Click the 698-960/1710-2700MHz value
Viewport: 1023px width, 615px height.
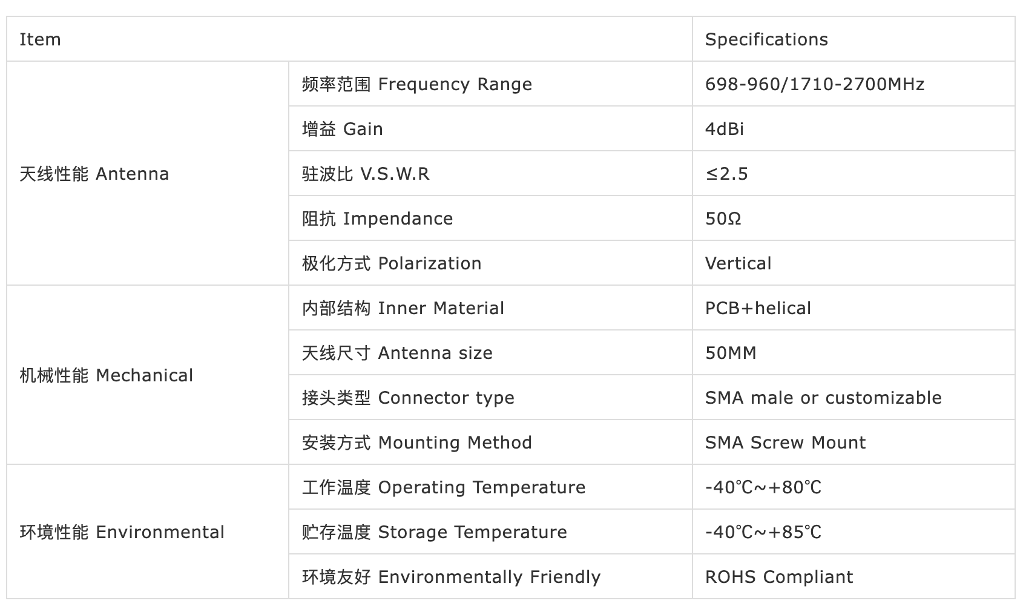[815, 84]
